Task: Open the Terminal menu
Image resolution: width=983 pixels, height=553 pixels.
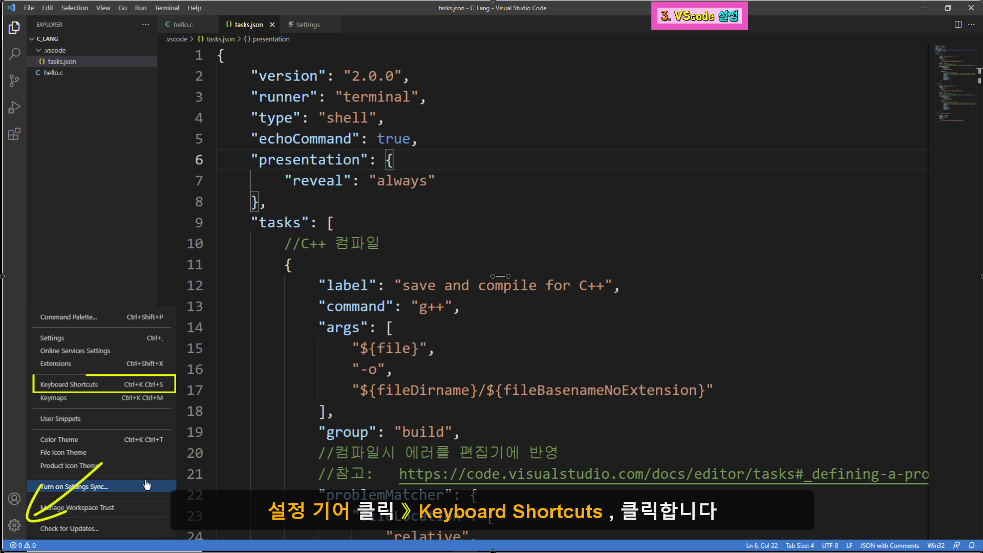Action: (x=166, y=8)
